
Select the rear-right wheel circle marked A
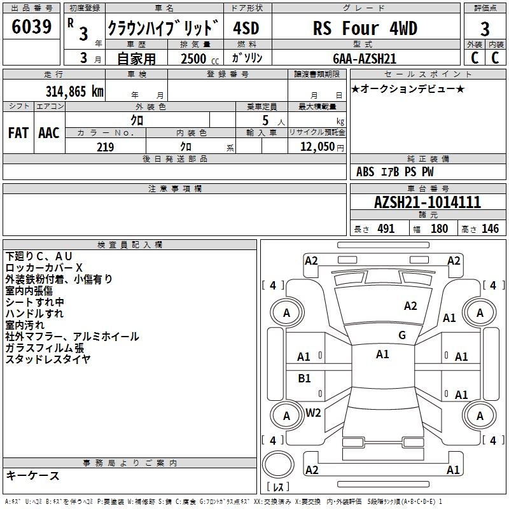click(480, 415)
